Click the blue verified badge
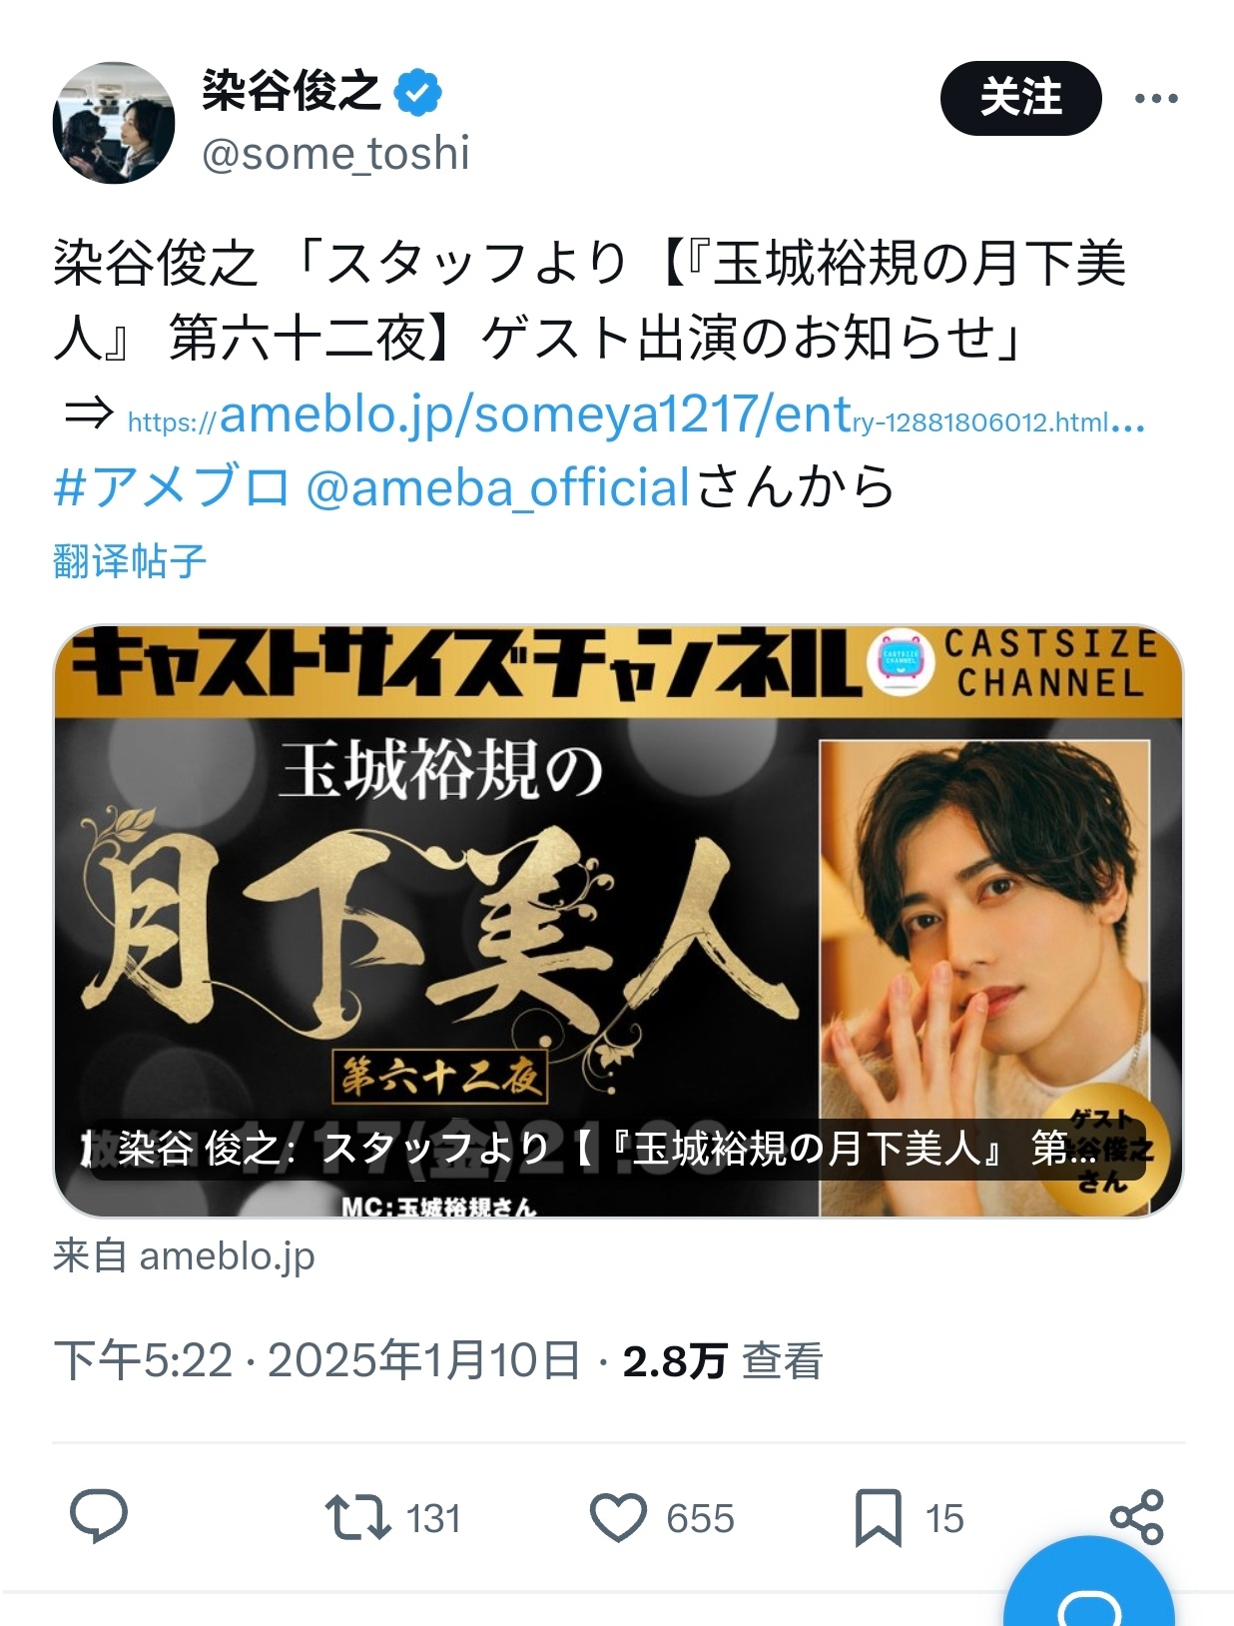Viewport: 1234px width, 1626px height. click(x=418, y=93)
